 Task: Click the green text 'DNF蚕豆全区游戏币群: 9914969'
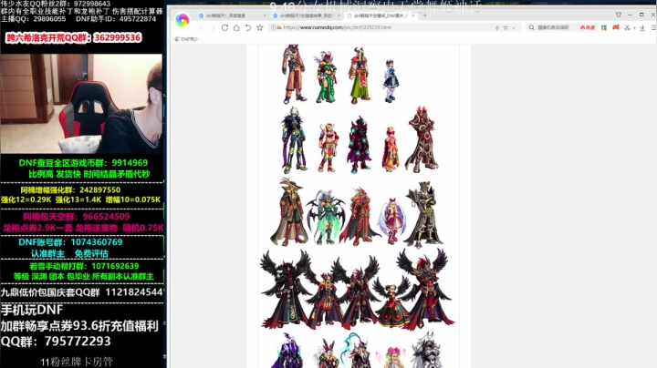click(x=83, y=163)
